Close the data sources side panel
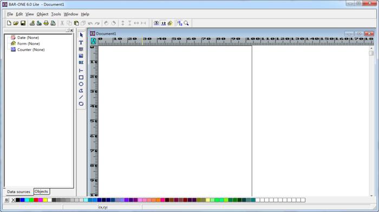 tap(71, 30)
